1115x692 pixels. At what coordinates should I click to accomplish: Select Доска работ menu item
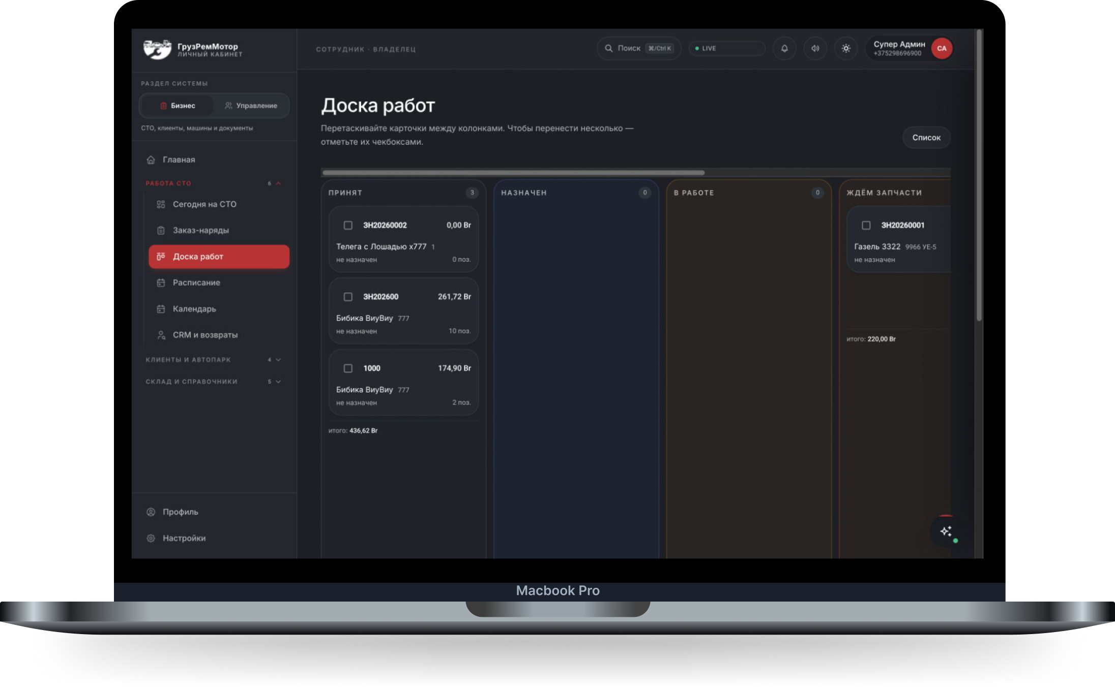219,257
